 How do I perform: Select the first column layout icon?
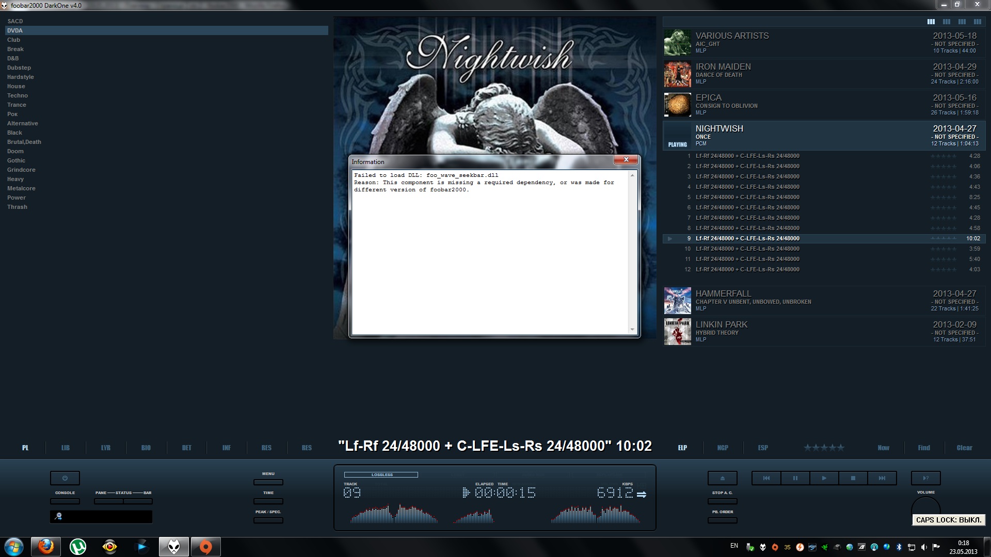click(x=931, y=22)
